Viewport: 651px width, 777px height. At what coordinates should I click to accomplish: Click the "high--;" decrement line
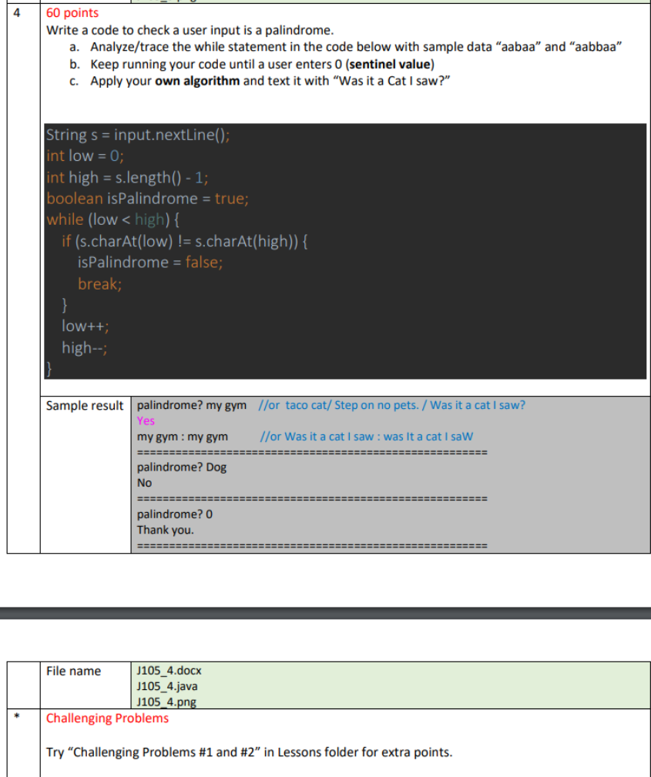[85, 347]
